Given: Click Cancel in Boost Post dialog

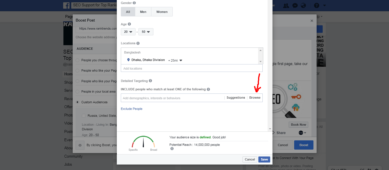Looking at the screenshot, I should coord(283,145).
